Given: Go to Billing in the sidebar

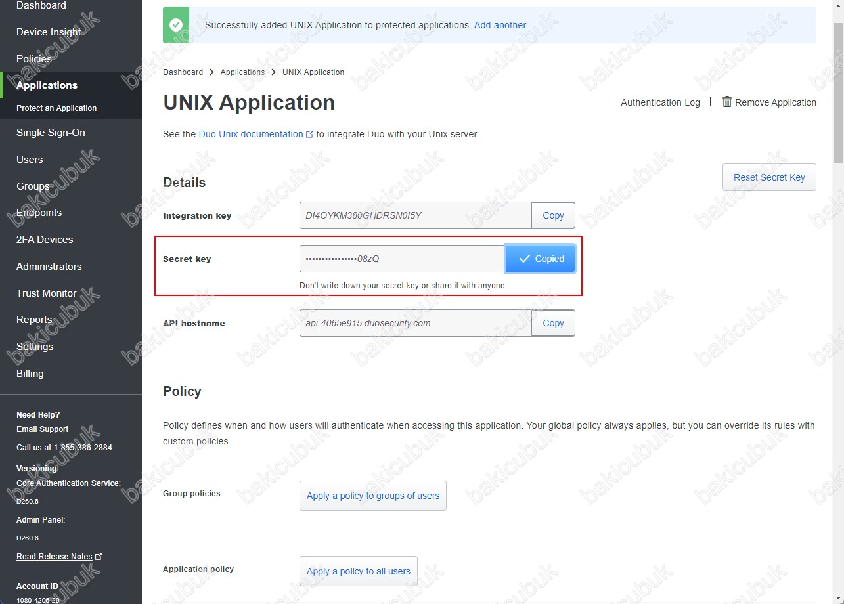Looking at the screenshot, I should [30, 374].
